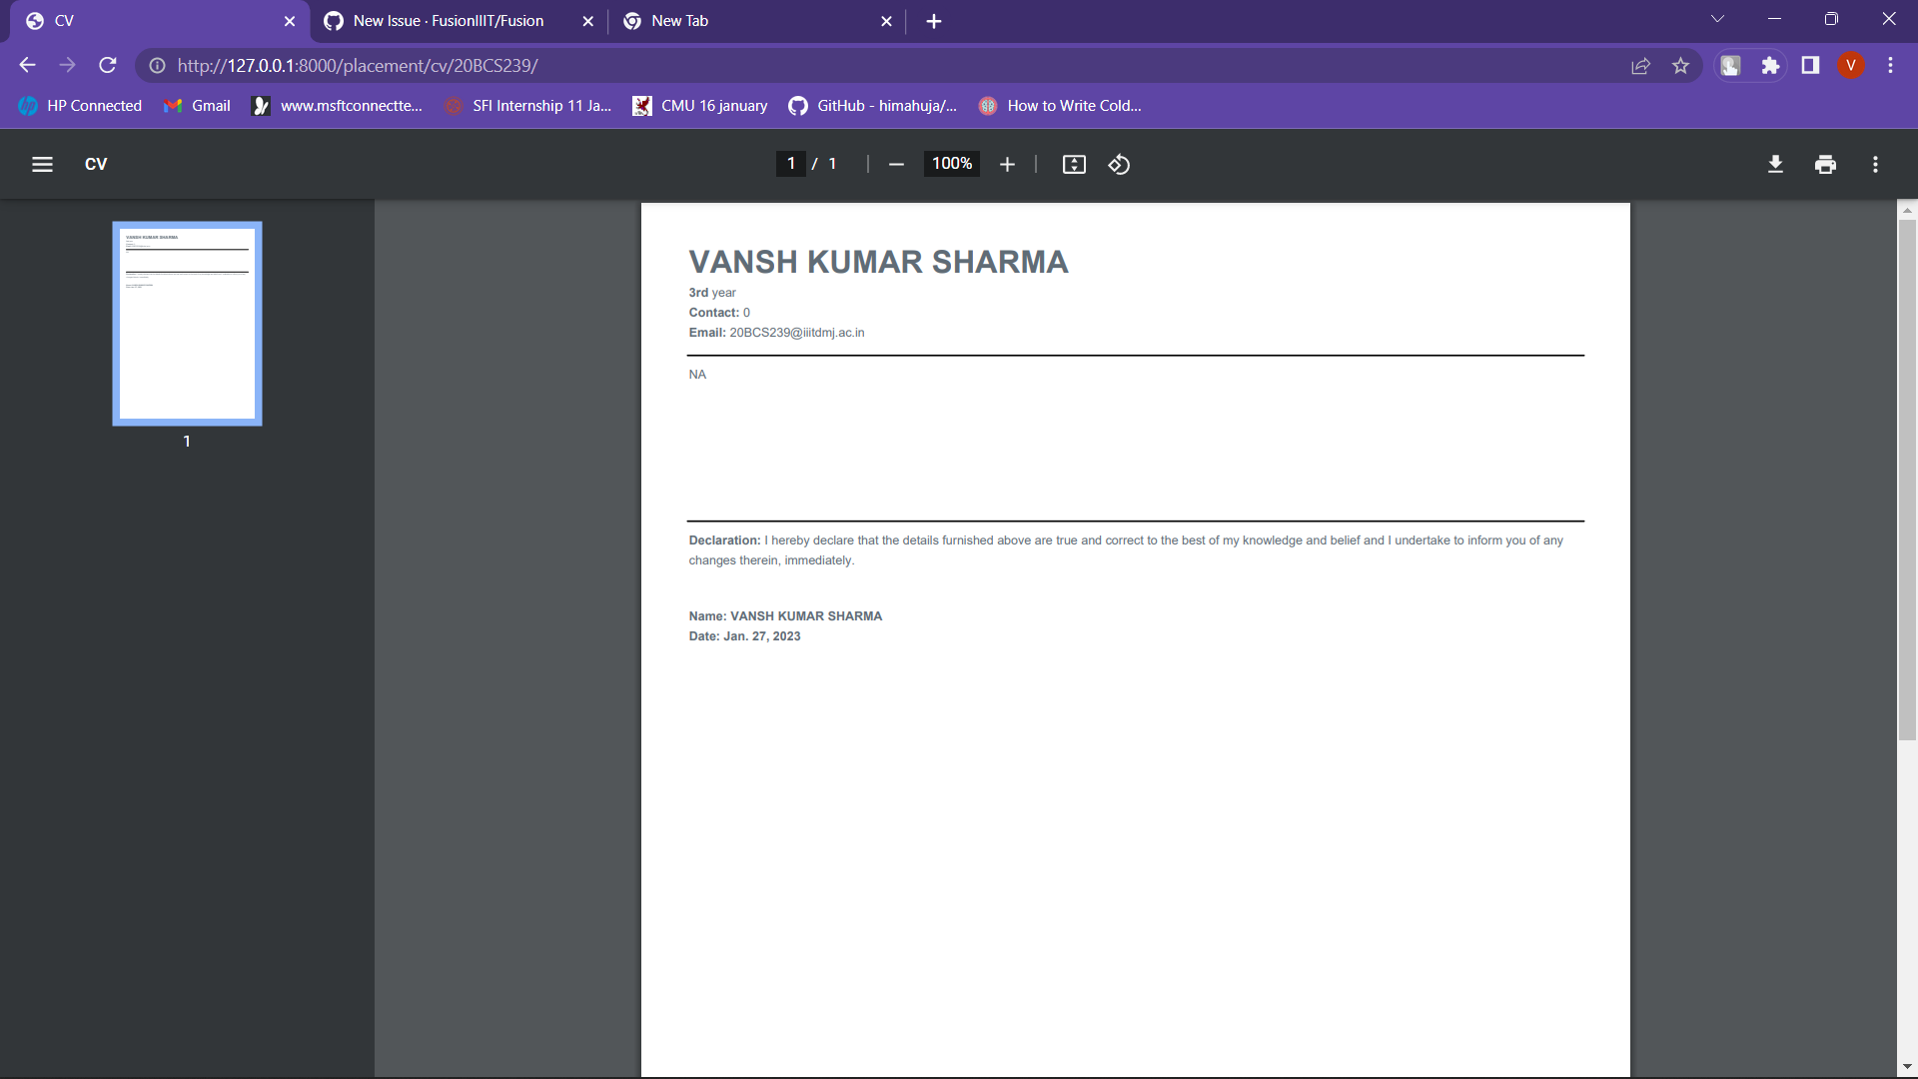
Task: Zoom out of the PDF
Action: (896, 165)
